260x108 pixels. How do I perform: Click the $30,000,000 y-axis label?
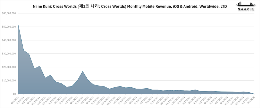(x=9, y=54)
